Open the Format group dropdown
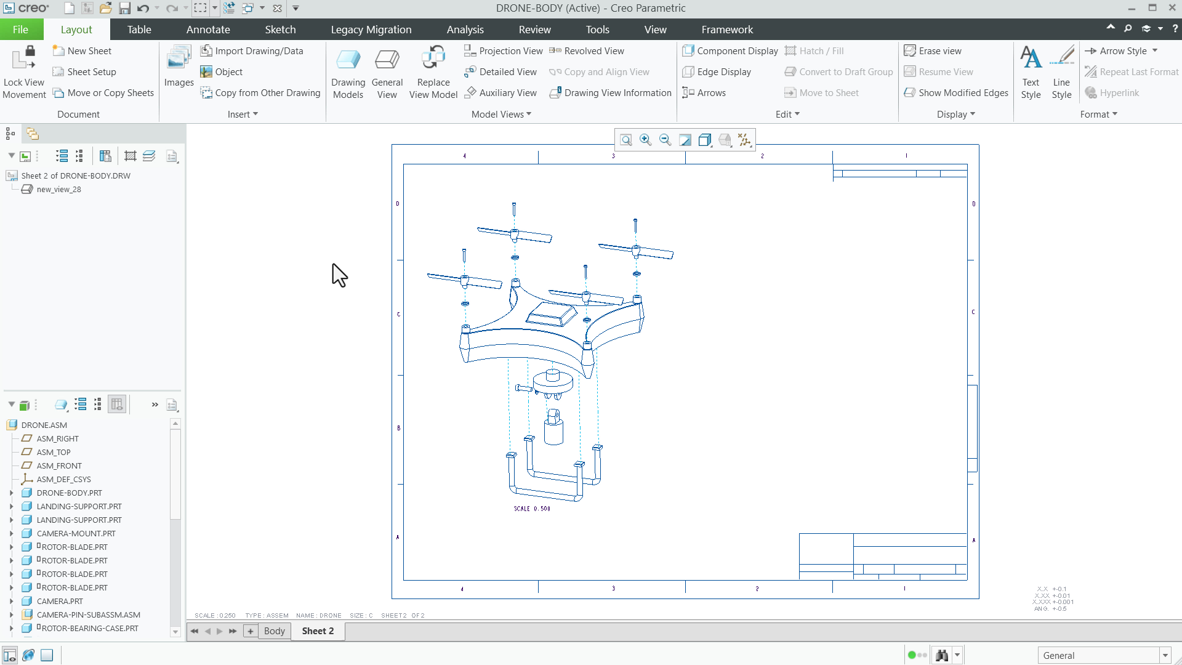The image size is (1182, 665). [1098, 114]
